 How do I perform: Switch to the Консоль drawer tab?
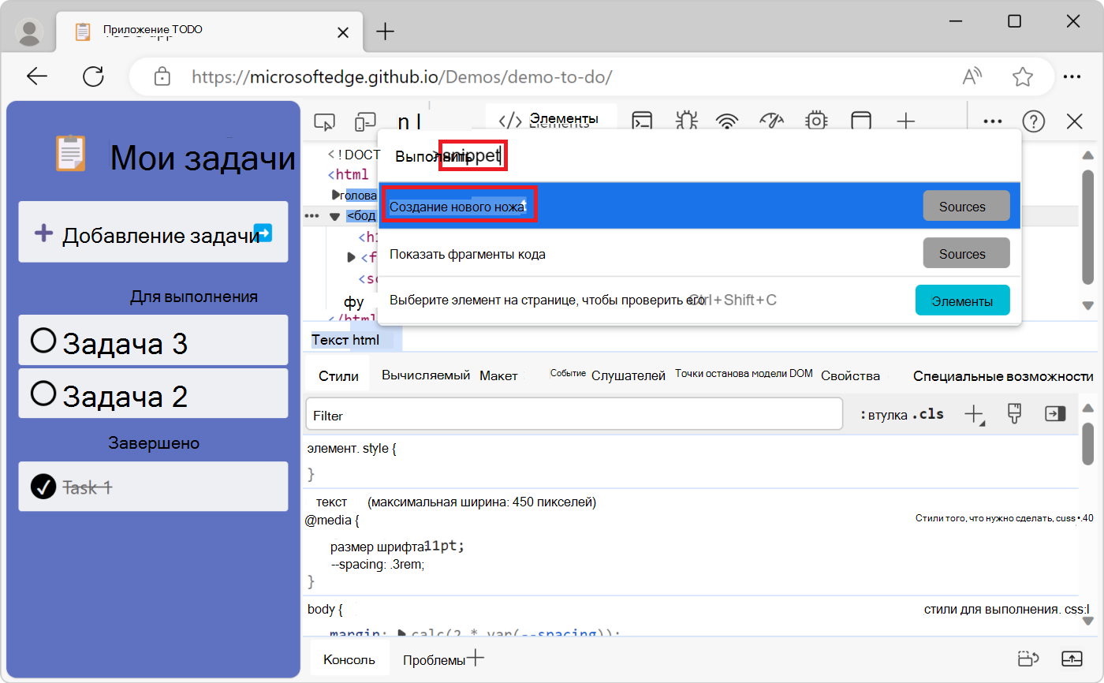[x=349, y=659]
